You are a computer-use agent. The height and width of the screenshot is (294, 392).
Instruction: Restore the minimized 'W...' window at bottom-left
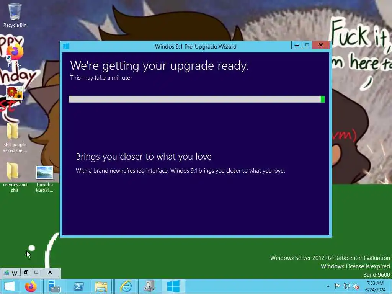pyautogui.click(x=26, y=272)
